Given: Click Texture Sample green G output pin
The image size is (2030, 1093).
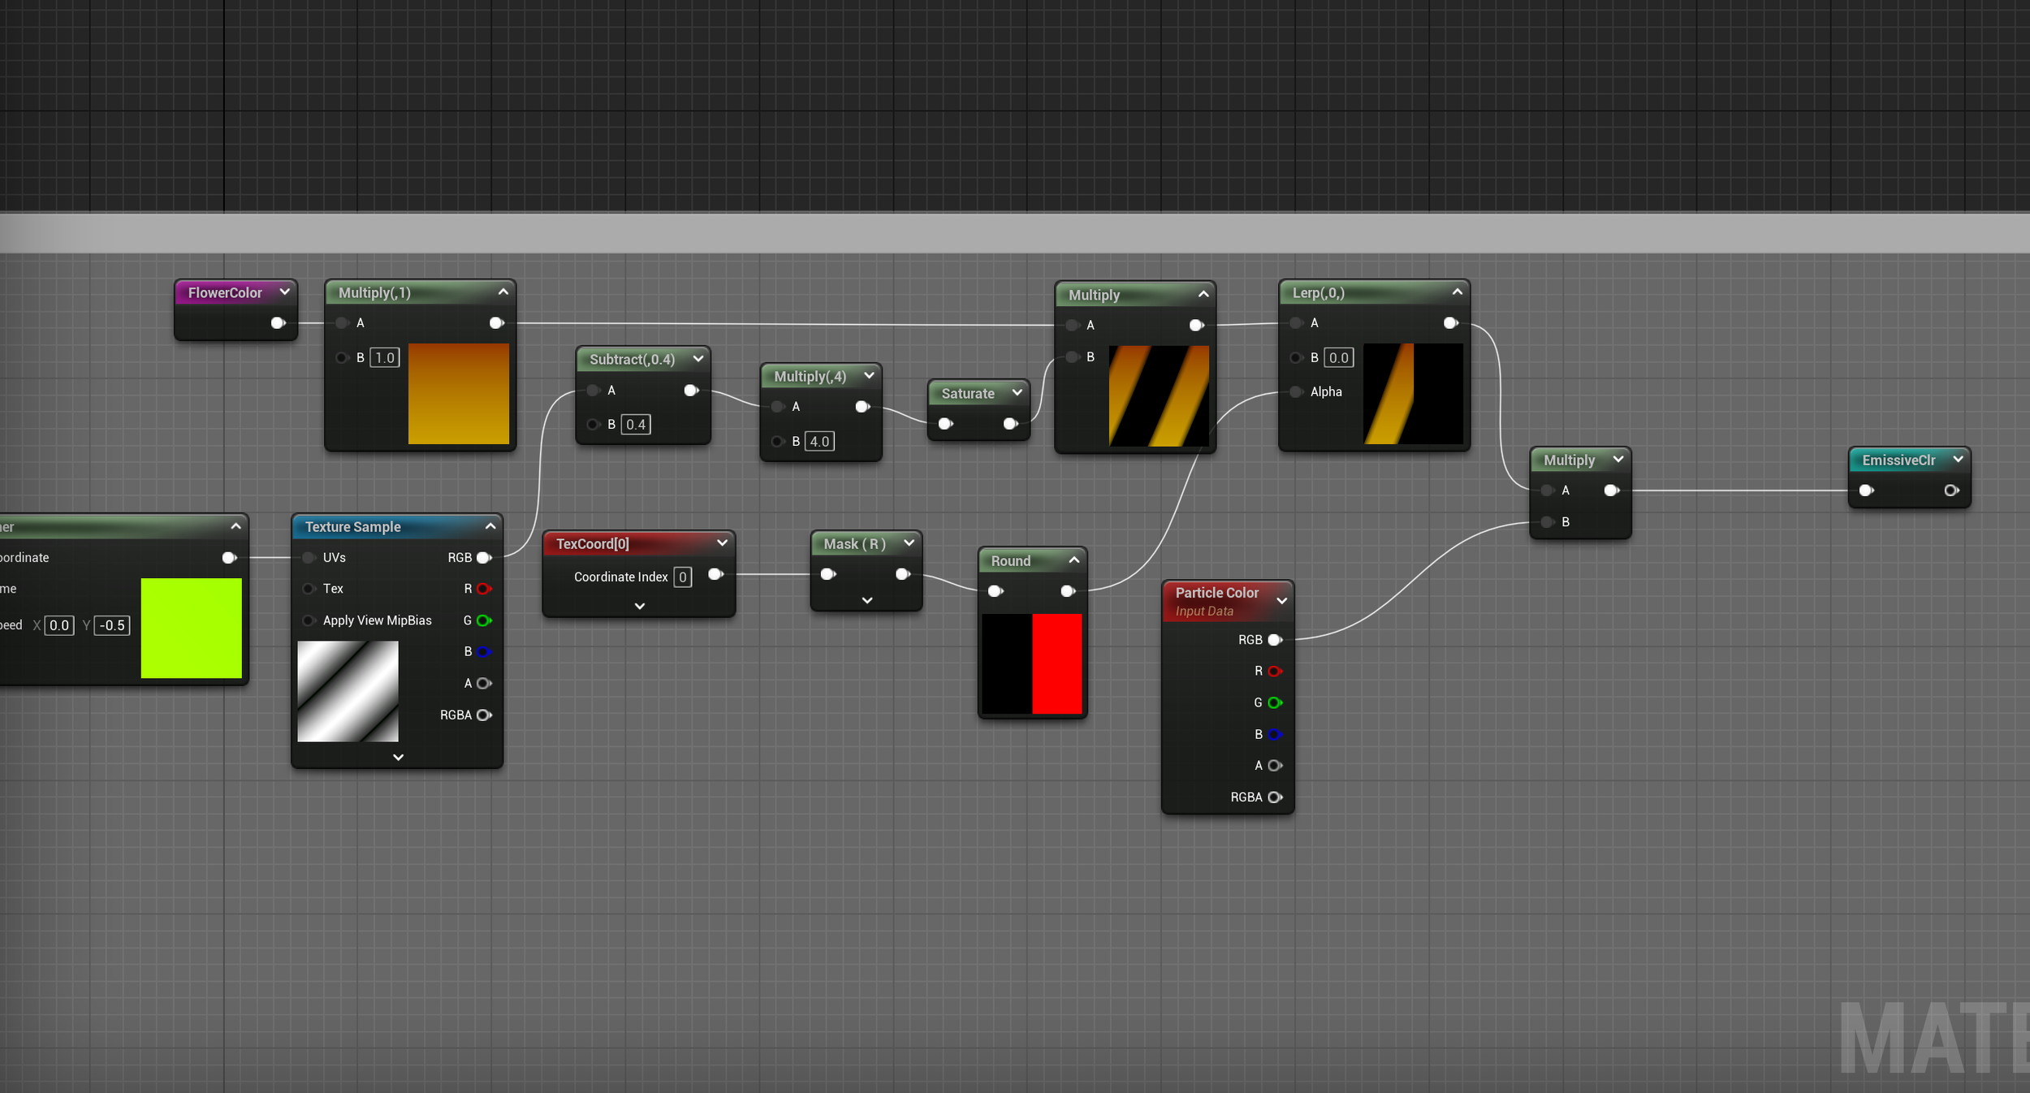Looking at the screenshot, I should pos(484,620).
